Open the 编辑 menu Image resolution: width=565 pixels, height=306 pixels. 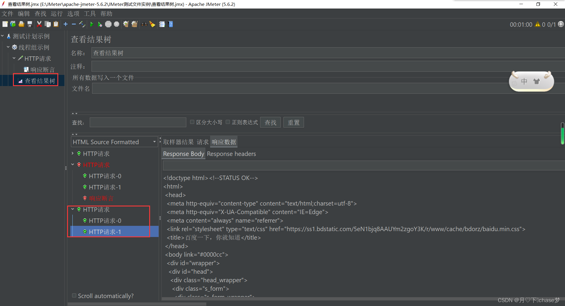pos(24,14)
